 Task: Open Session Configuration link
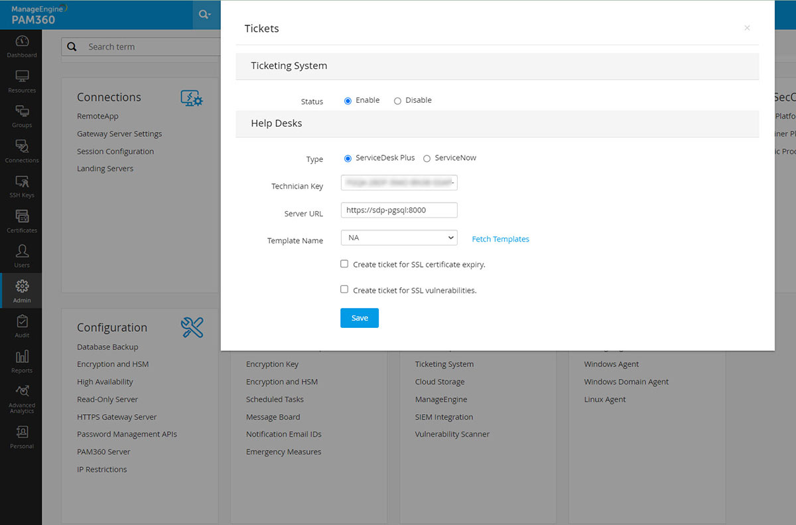[x=115, y=151]
